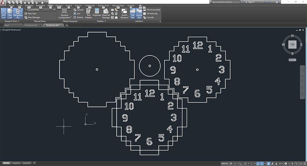Click the viewport controls [-] label
The image size is (307, 166).
click(2, 30)
